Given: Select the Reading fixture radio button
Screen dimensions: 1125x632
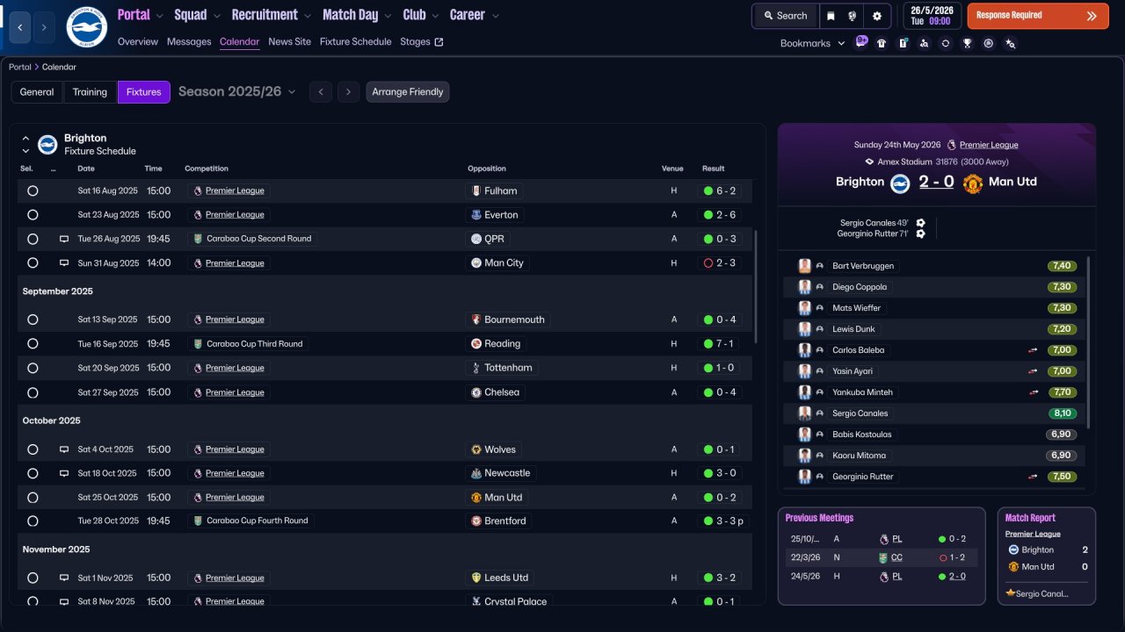Looking at the screenshot, I should click(x=33, y=344).
